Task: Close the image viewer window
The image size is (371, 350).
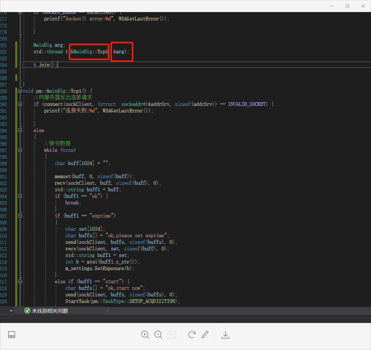Action: tap(363, 6)
